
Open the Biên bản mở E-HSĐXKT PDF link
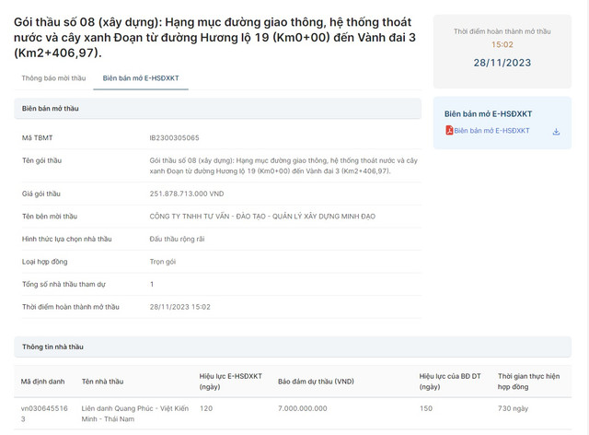click(491, 131)
